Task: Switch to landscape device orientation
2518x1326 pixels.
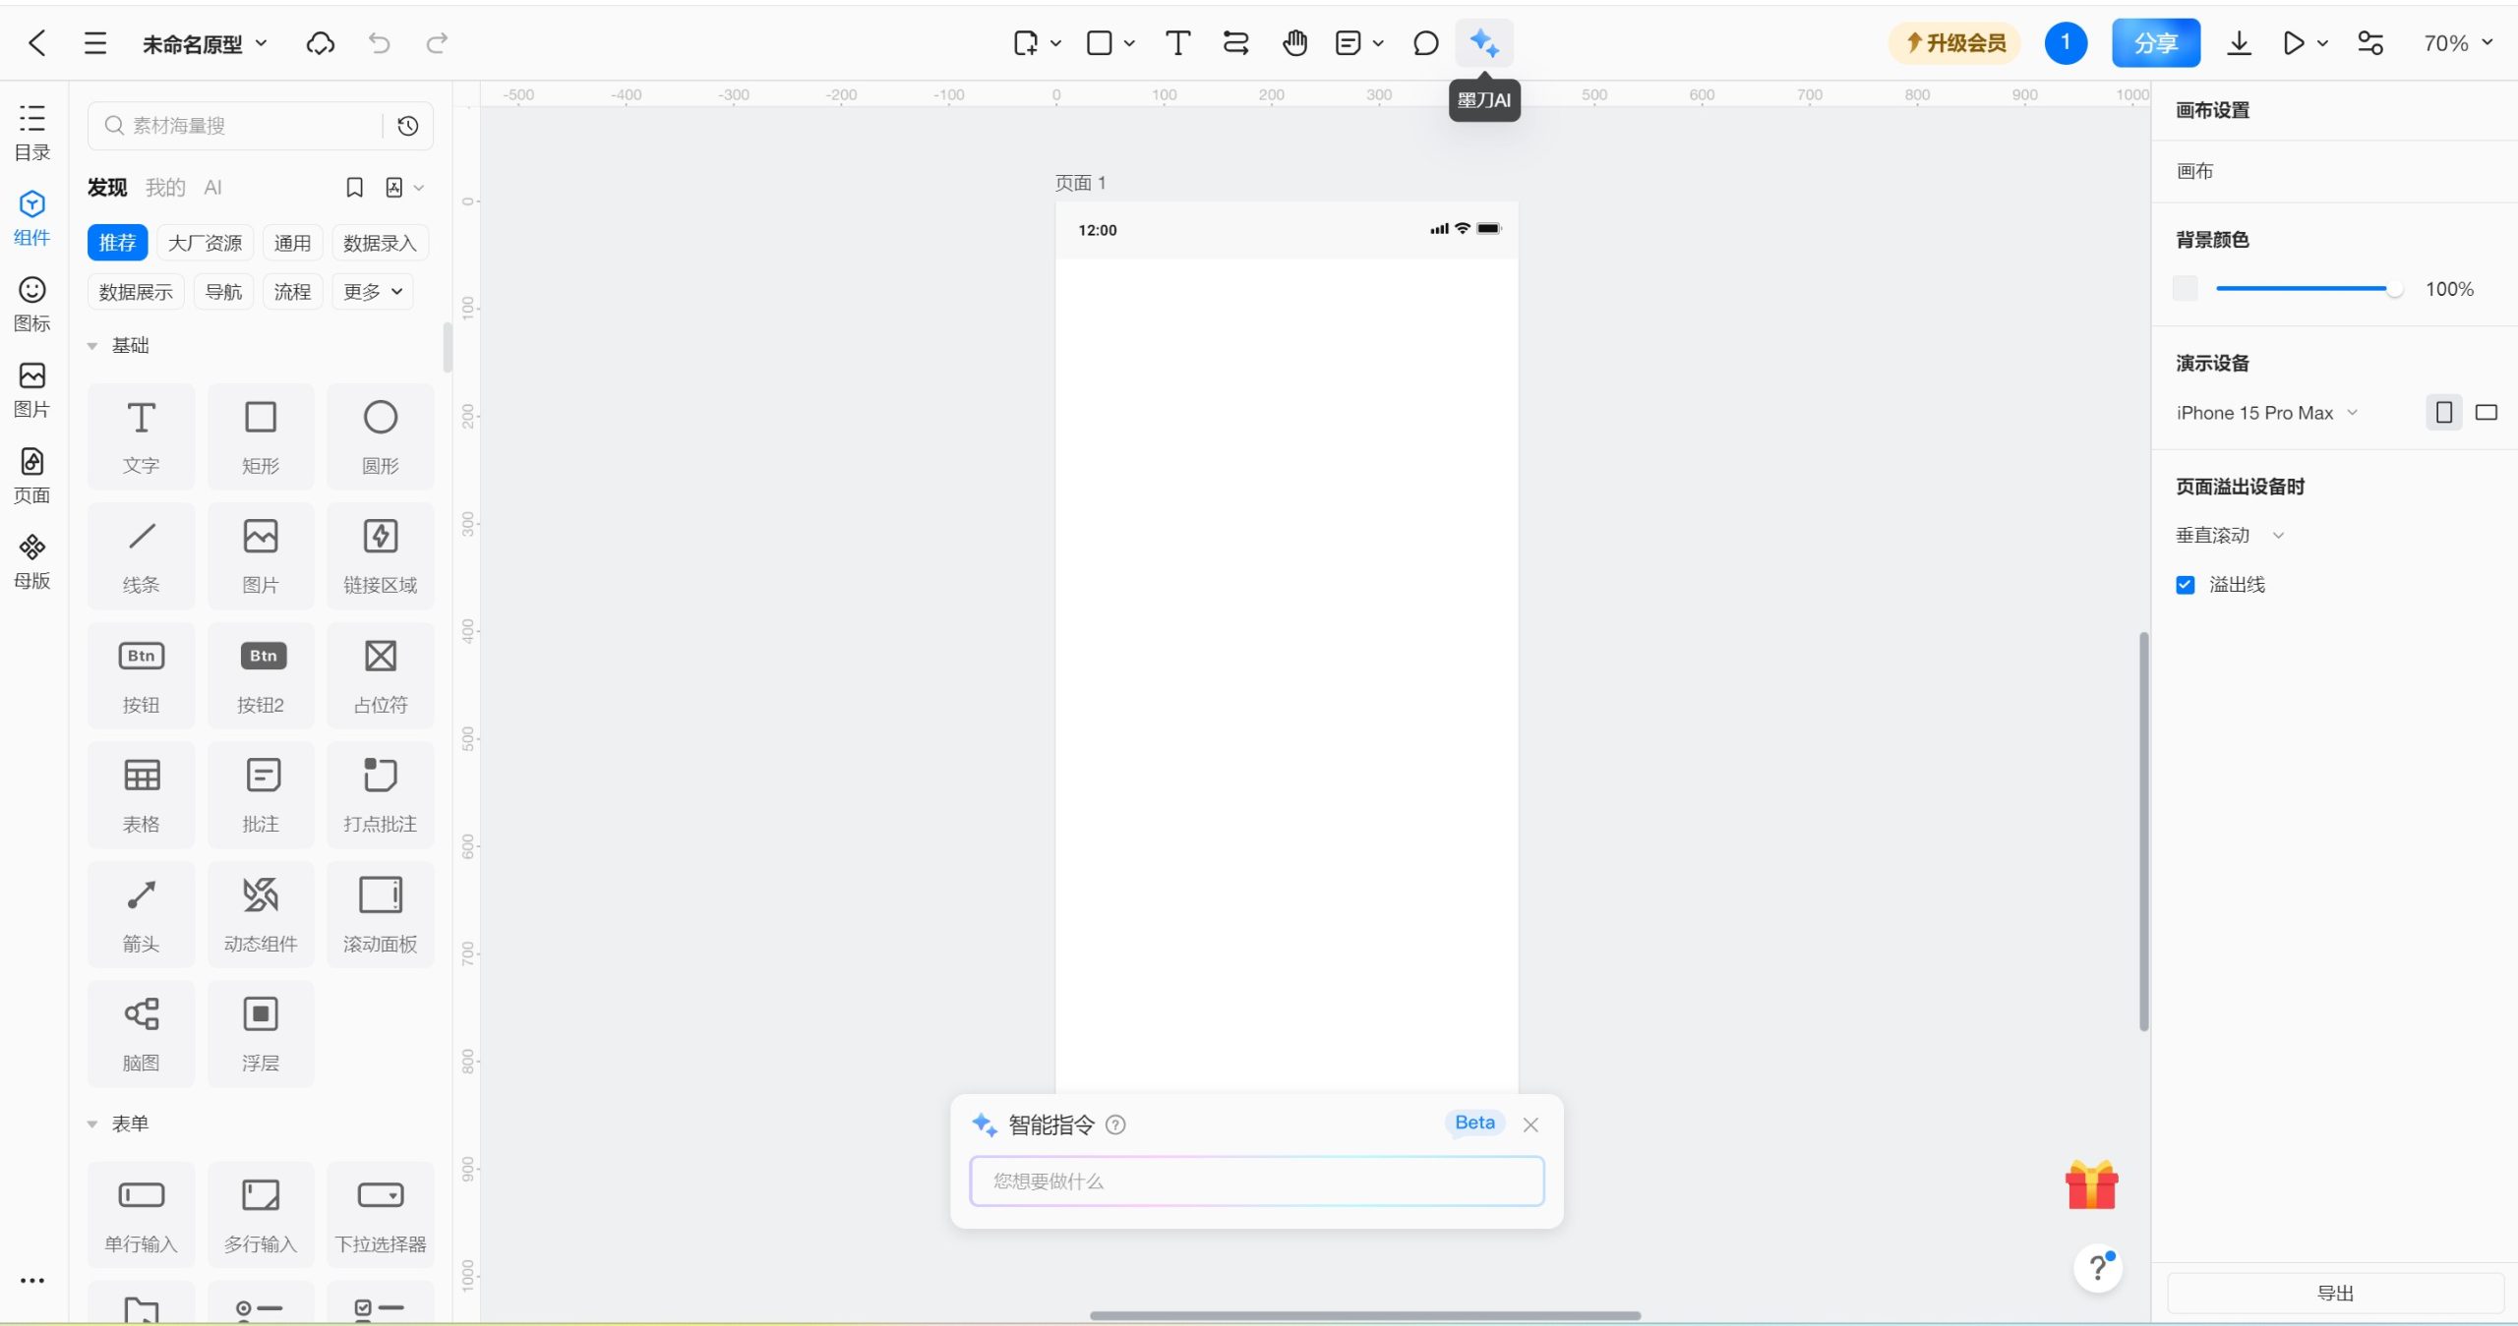Action: (2487, 413)
